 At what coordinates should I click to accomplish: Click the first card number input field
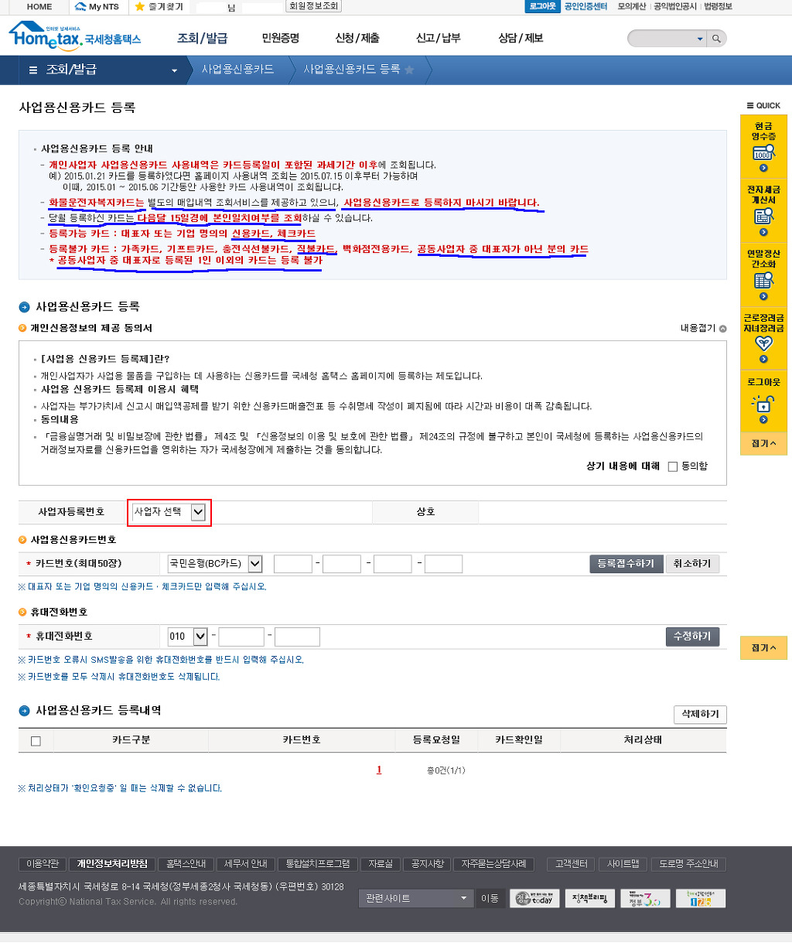coord(293,564)
